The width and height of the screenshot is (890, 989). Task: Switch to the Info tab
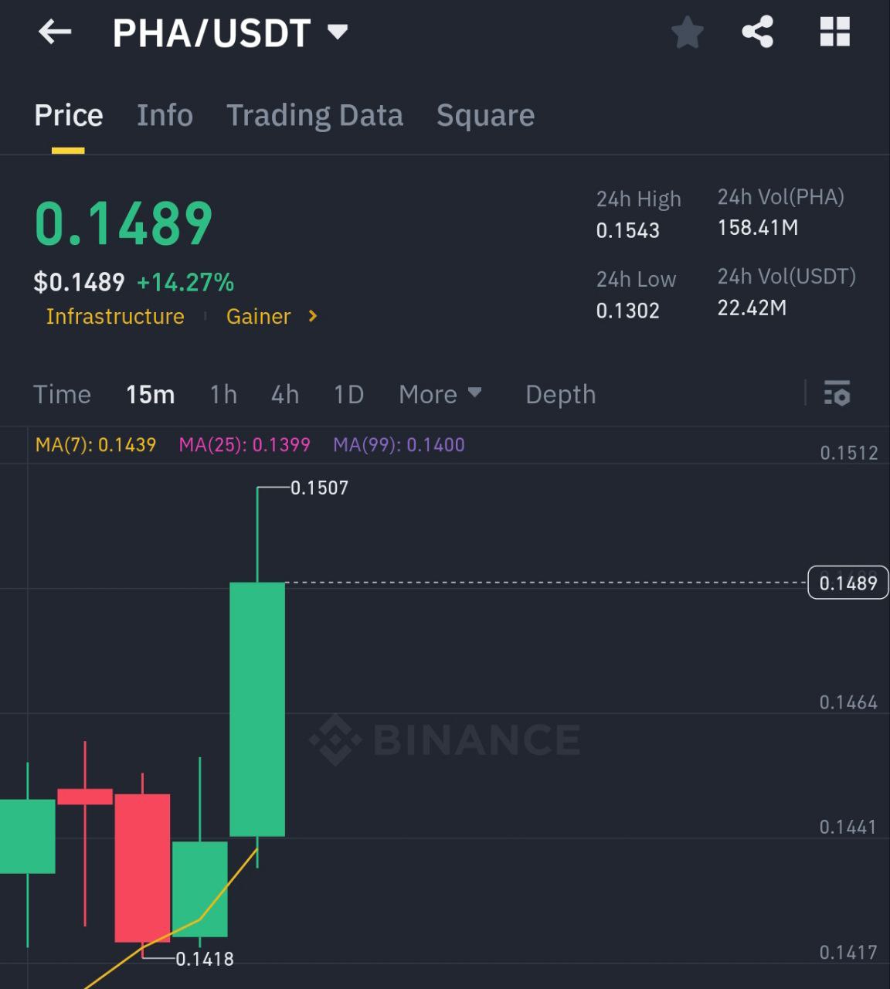(x=165, y=115)
